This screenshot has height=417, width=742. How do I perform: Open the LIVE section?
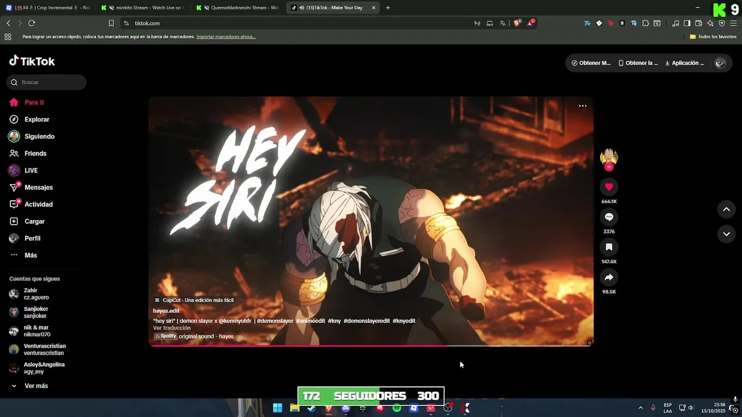point(23,170)
